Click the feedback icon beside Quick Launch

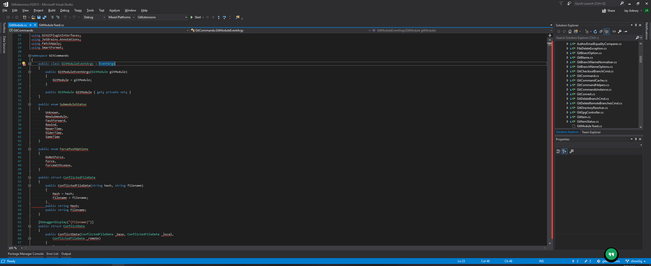(x=569, y=3)
